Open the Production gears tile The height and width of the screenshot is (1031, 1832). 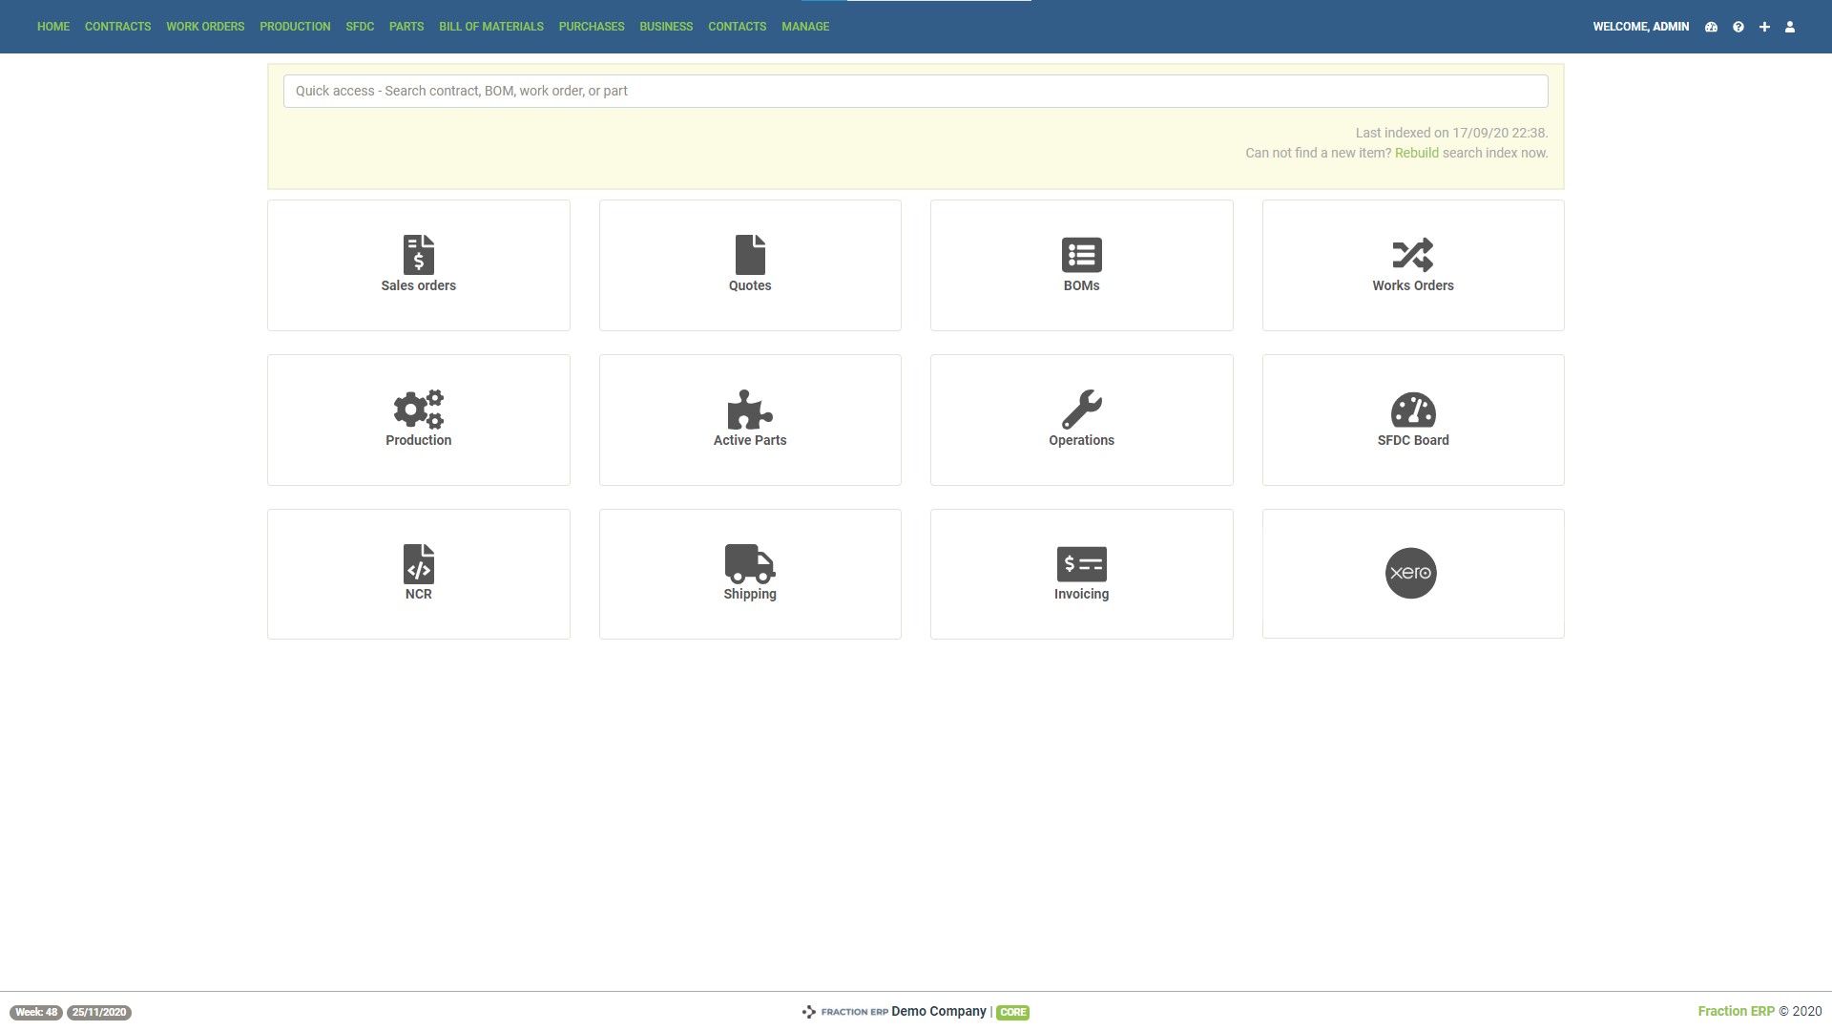pyautogui.click(x=418, y=419)
